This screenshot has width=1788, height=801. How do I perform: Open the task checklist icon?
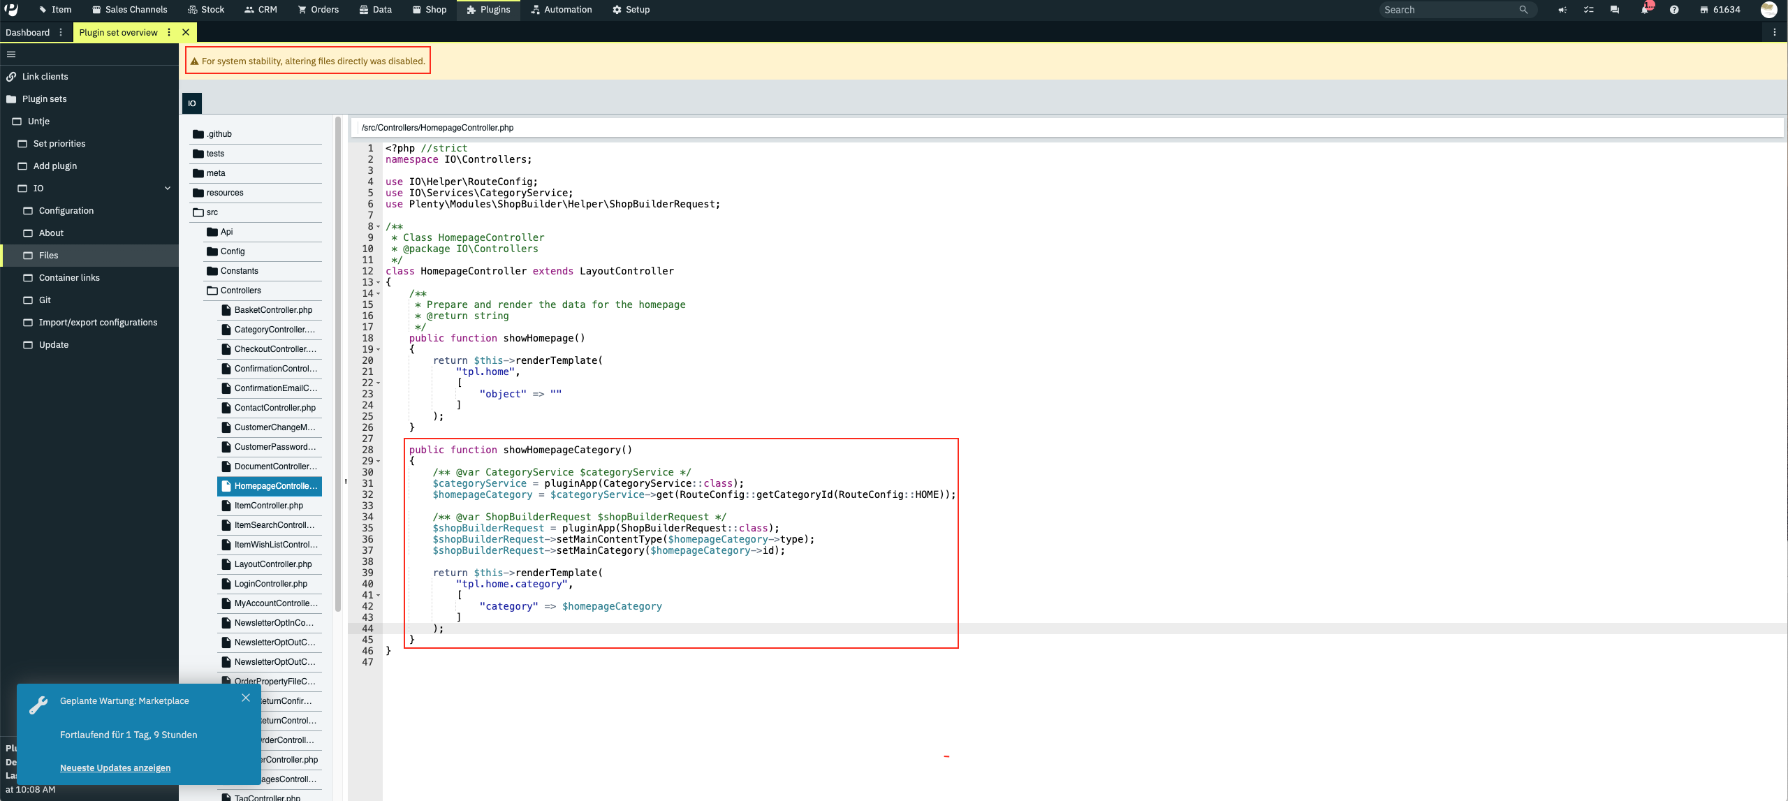tap(1588, 10)
